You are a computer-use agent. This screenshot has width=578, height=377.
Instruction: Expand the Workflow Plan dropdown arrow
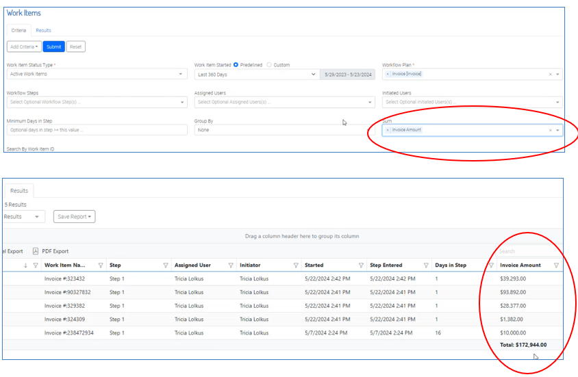(557, 75)
